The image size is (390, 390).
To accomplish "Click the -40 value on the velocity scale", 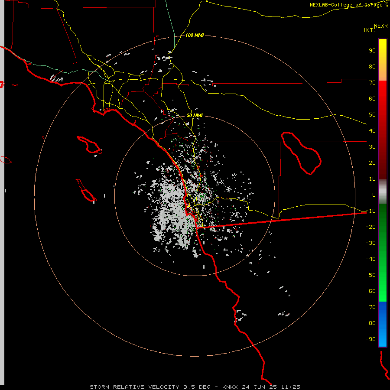I will [x=370, y=259].
